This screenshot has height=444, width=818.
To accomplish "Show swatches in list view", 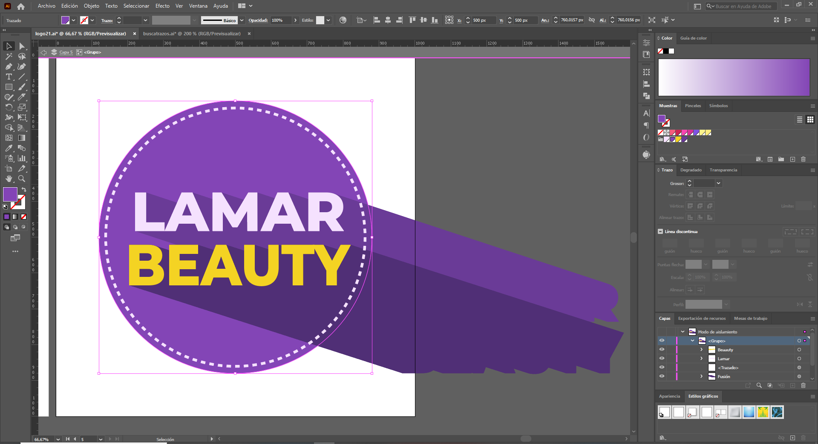I will pos(800,120).
